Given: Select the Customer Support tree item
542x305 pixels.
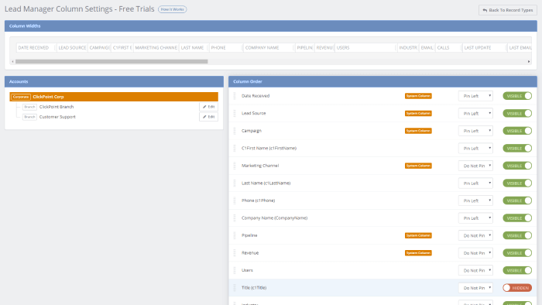Looking at the screenshot, I should point(57,117).
